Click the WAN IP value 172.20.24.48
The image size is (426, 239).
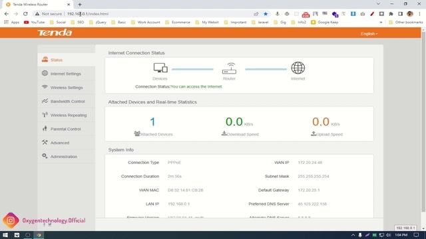[x=310, y=163]
